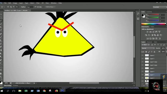Add an Exposure adjustment
This screenshot has width=167, height=94.
tap(156, 32)
